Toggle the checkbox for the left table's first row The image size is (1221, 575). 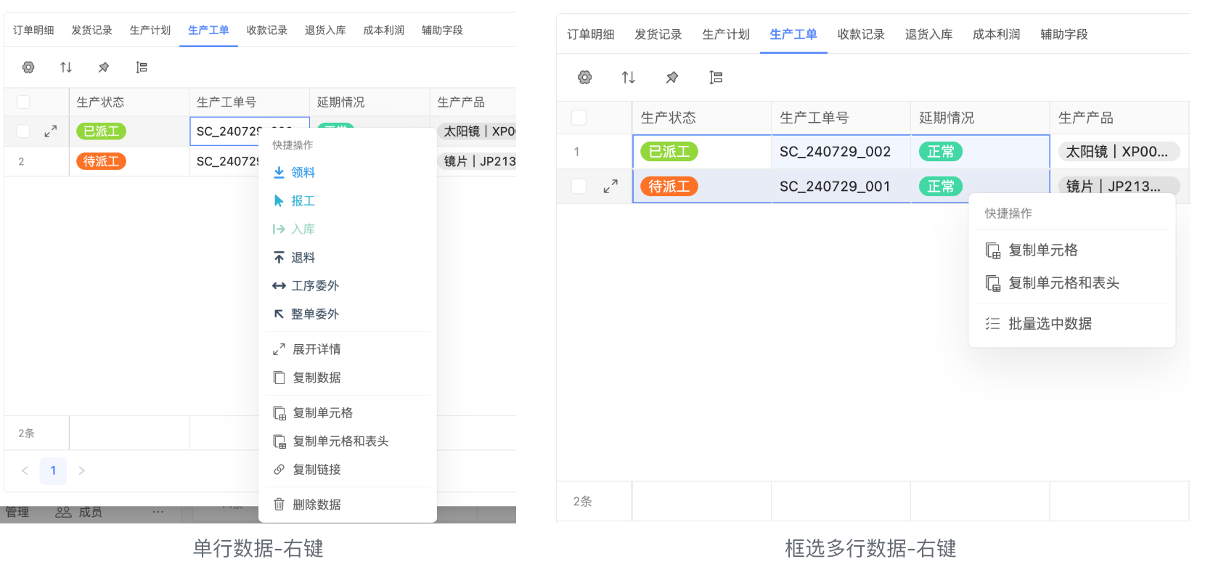pos(23,131)
